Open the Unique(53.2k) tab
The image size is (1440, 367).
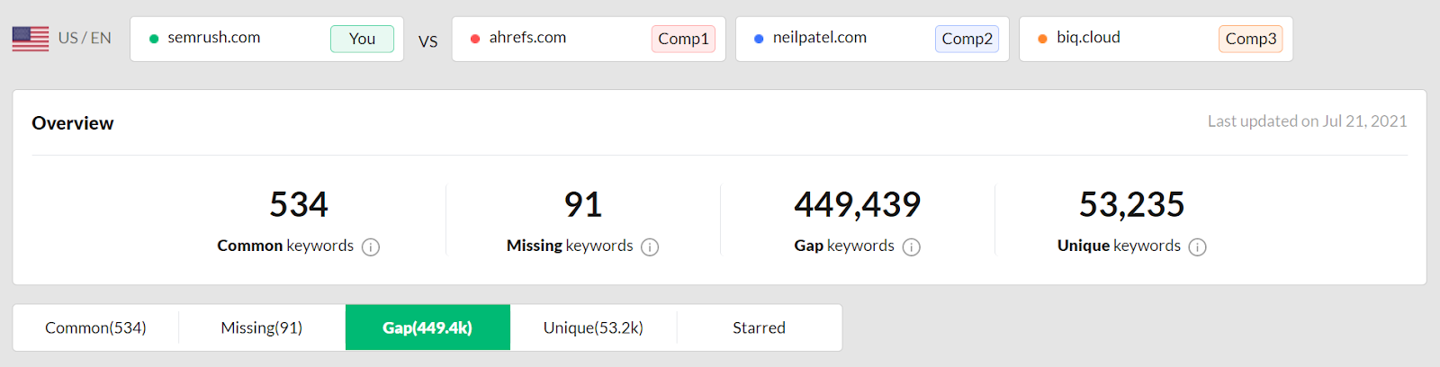[x=593, y=327]
